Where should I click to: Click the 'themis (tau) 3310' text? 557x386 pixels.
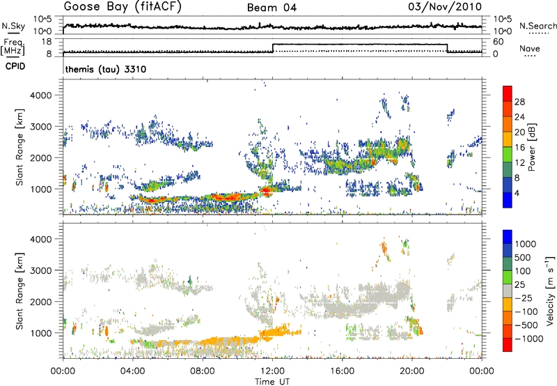click(x=106, y=69)
